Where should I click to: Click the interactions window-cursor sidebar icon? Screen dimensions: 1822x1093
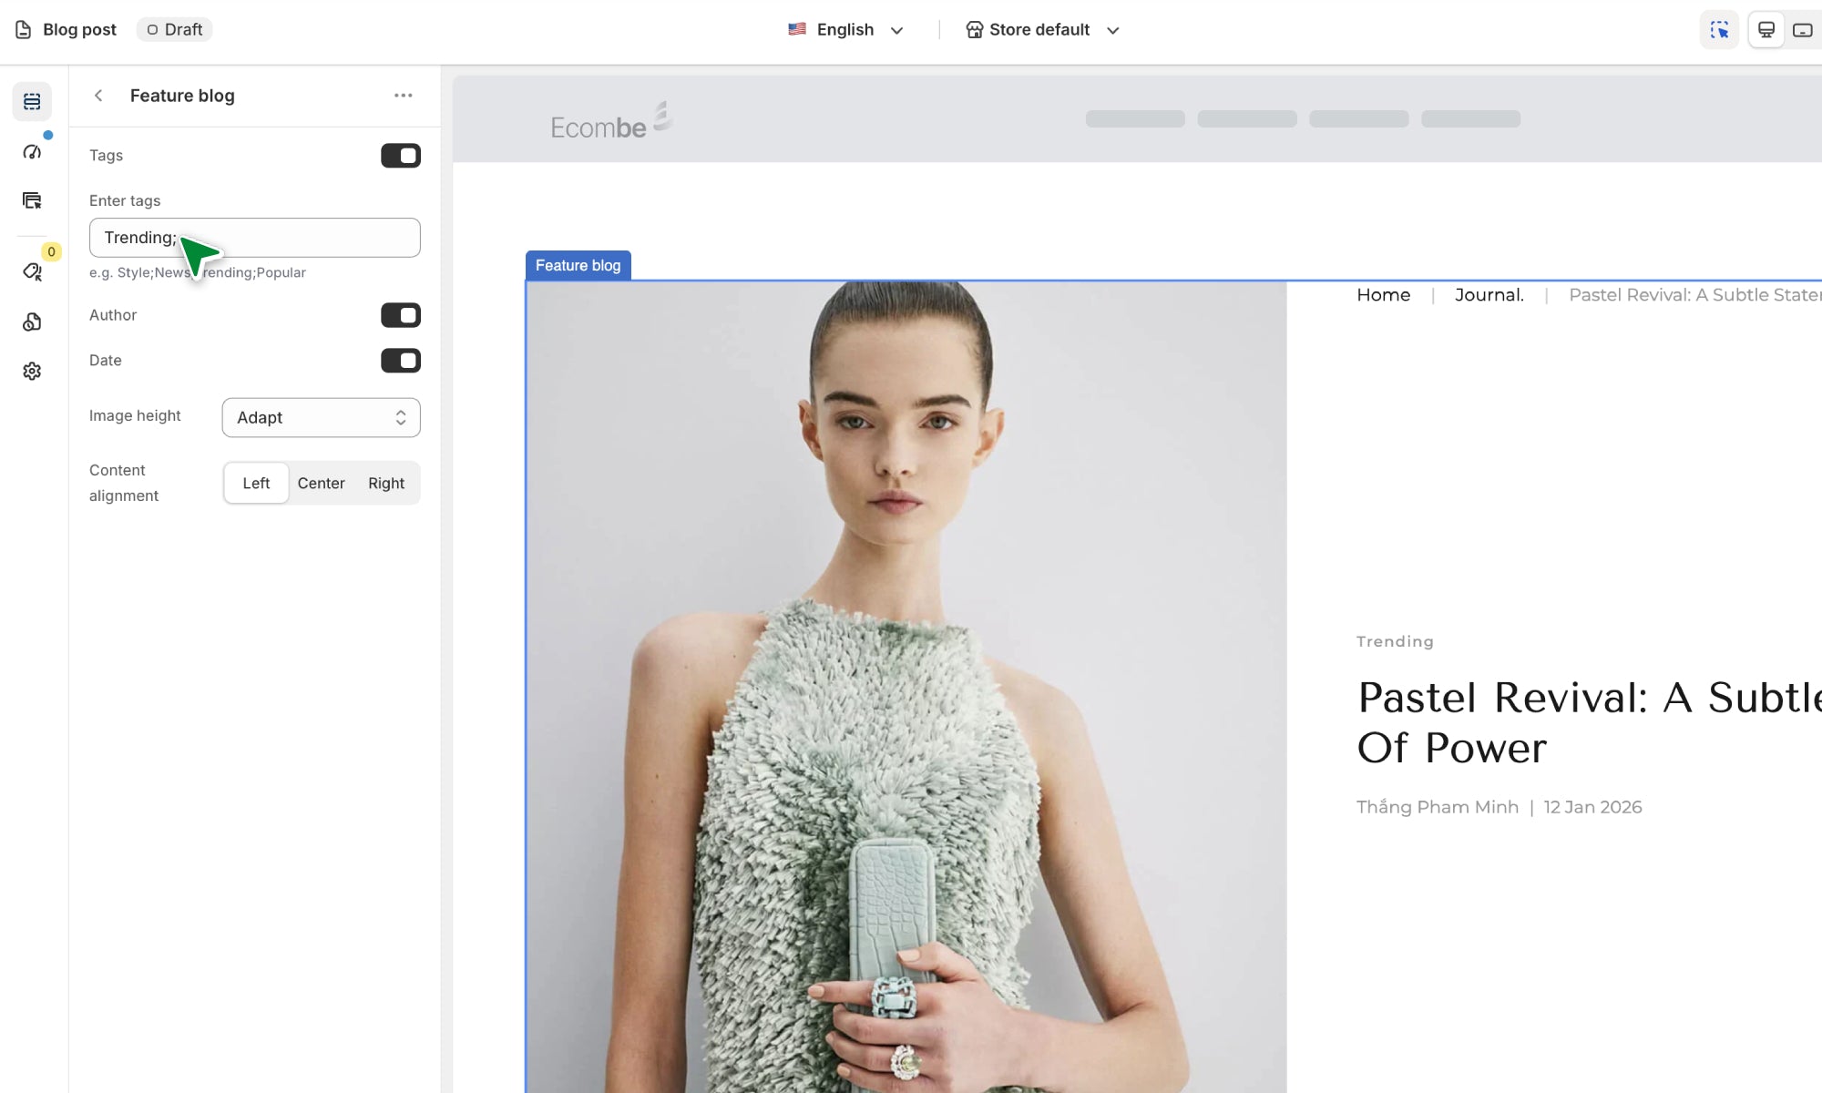(x=32, y=200)
